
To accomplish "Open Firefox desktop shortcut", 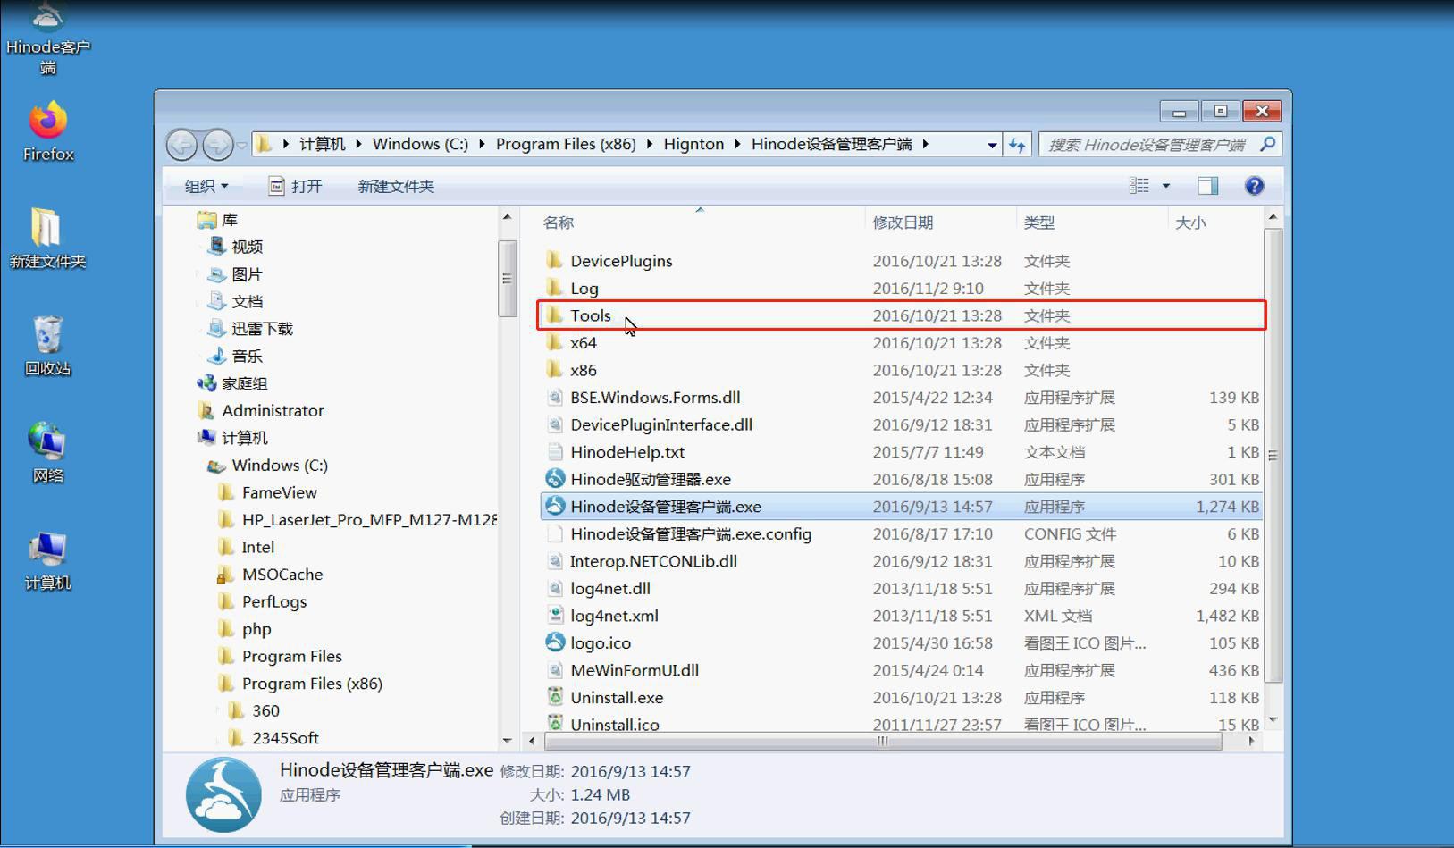I will click(48, 130).
